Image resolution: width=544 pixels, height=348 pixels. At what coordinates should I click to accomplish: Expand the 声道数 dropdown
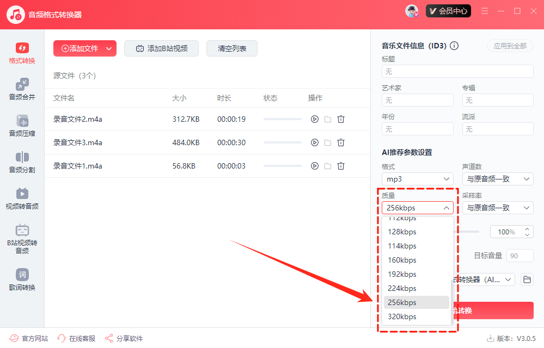(x=497, y=179)
